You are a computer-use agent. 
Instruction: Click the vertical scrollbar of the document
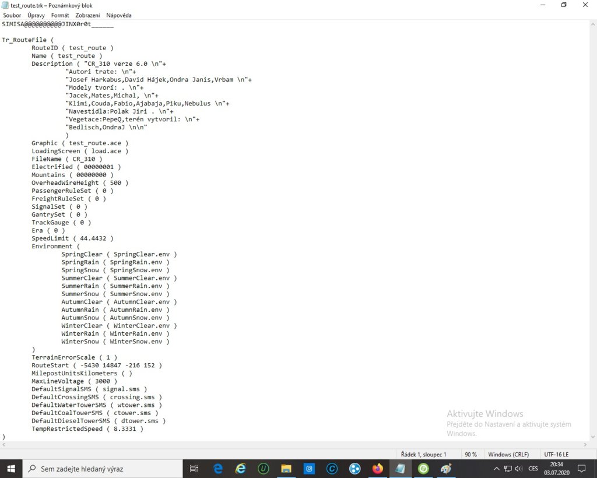point(592,233)
